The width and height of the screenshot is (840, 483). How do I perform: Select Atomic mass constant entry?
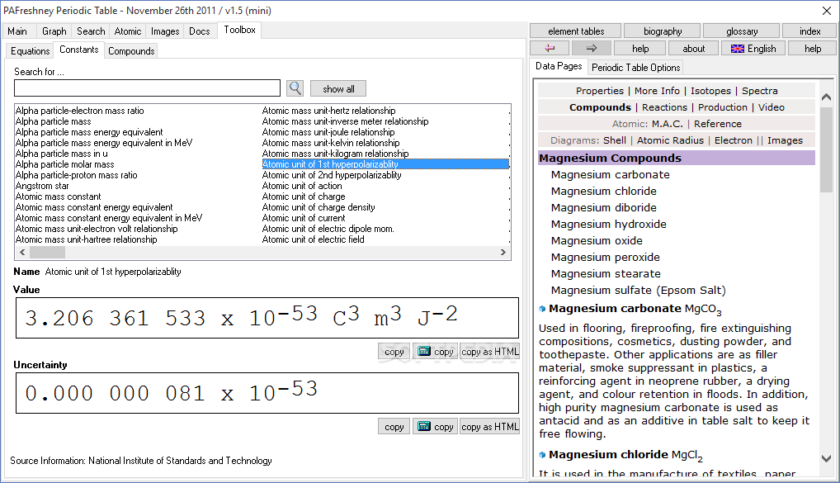(x=58, y=197)
